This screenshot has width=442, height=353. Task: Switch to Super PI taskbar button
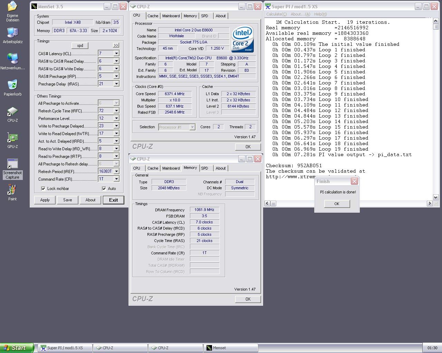point(65,348)
